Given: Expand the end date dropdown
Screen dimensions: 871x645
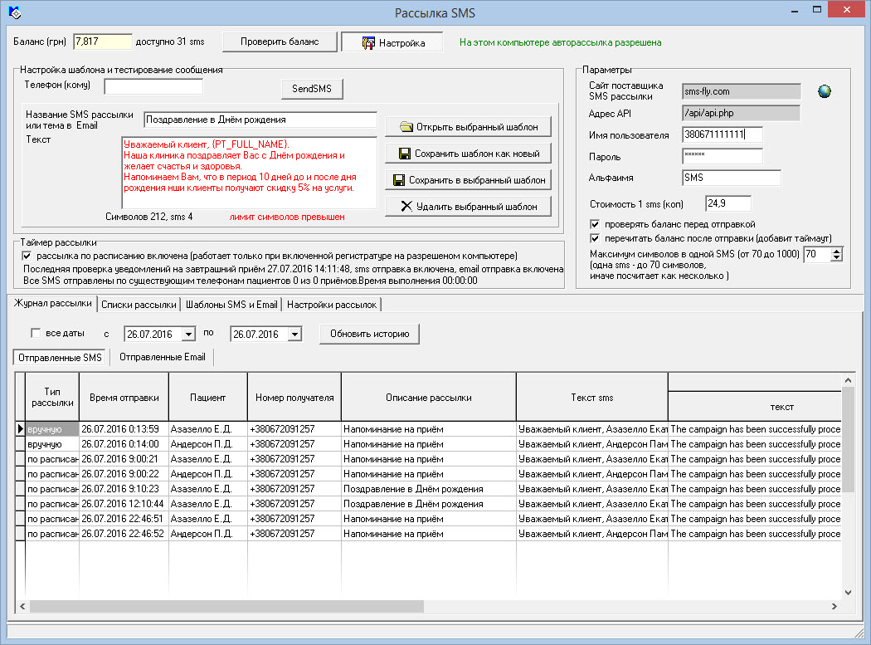Looking at the screenshot, I should [x=294, y=334].
